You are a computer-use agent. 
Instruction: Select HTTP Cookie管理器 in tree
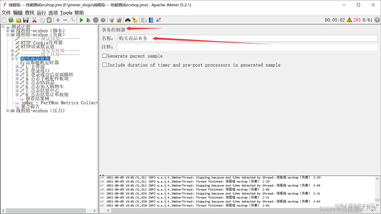42,43
